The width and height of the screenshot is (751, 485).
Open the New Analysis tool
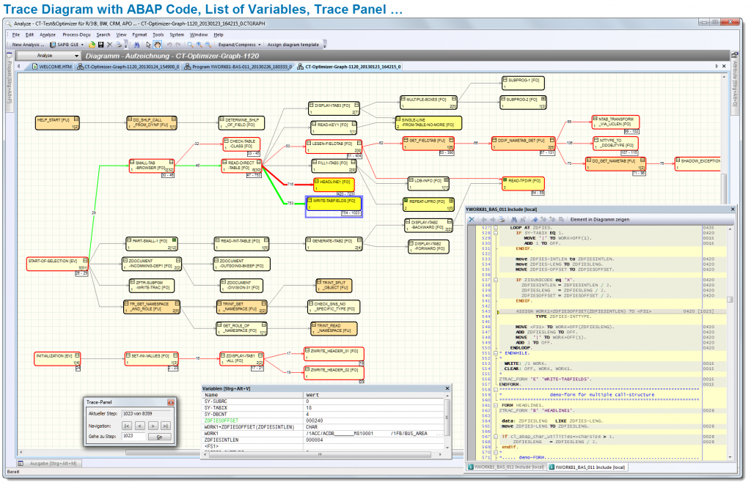tap(28, 44)
